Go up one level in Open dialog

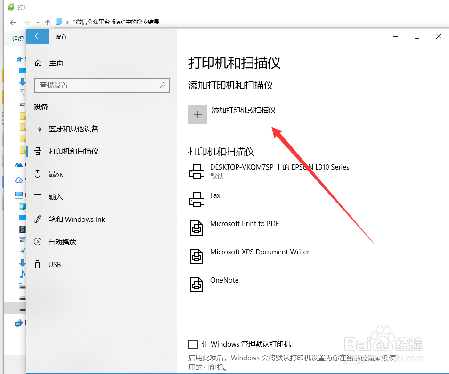pos(48,22)
